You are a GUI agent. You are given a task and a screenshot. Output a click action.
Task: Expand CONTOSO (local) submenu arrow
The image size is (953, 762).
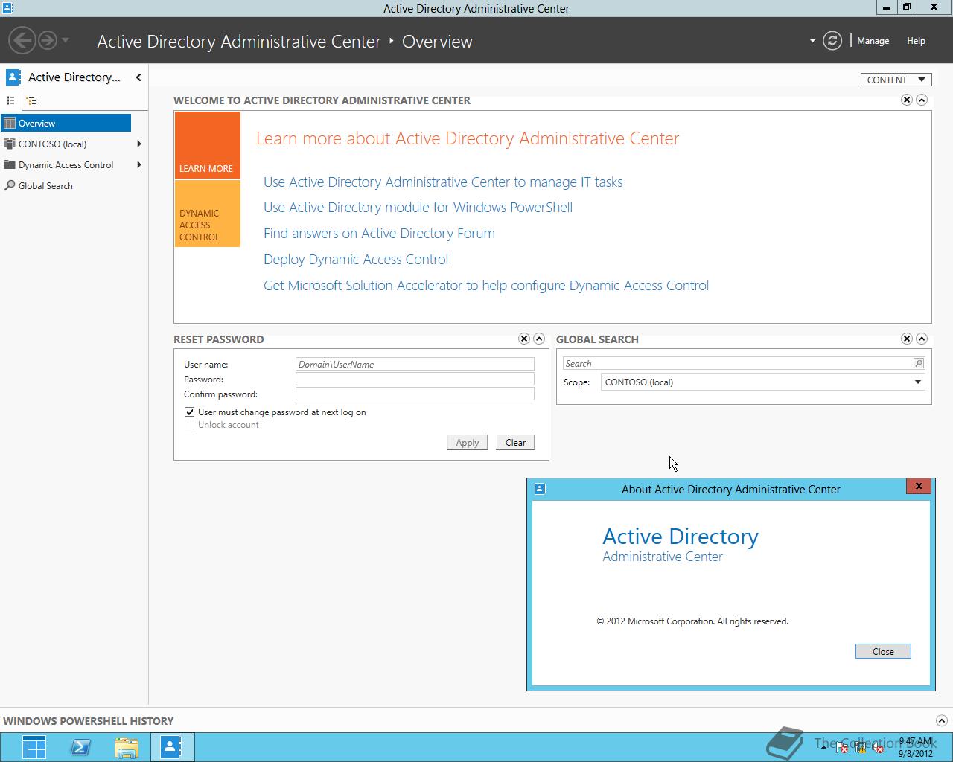[x=139, y=144]
